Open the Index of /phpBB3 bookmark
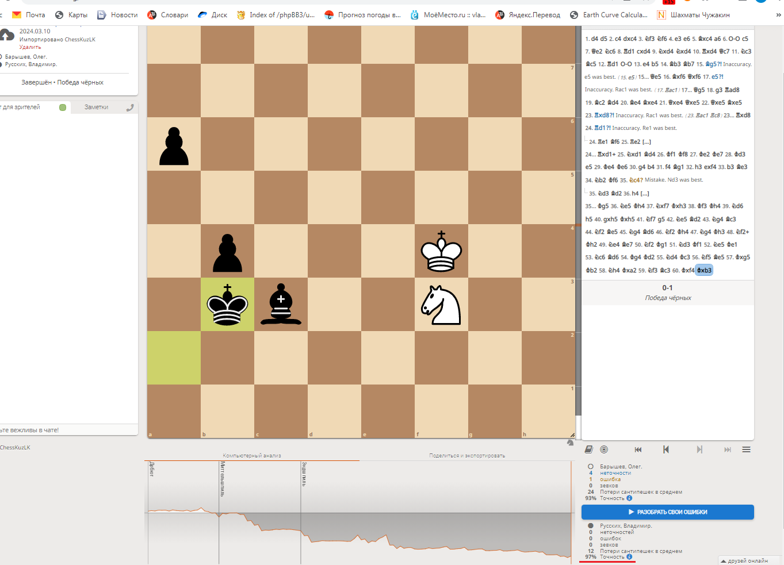Screen dimensions: 784x565 click(x=276, y=15)
